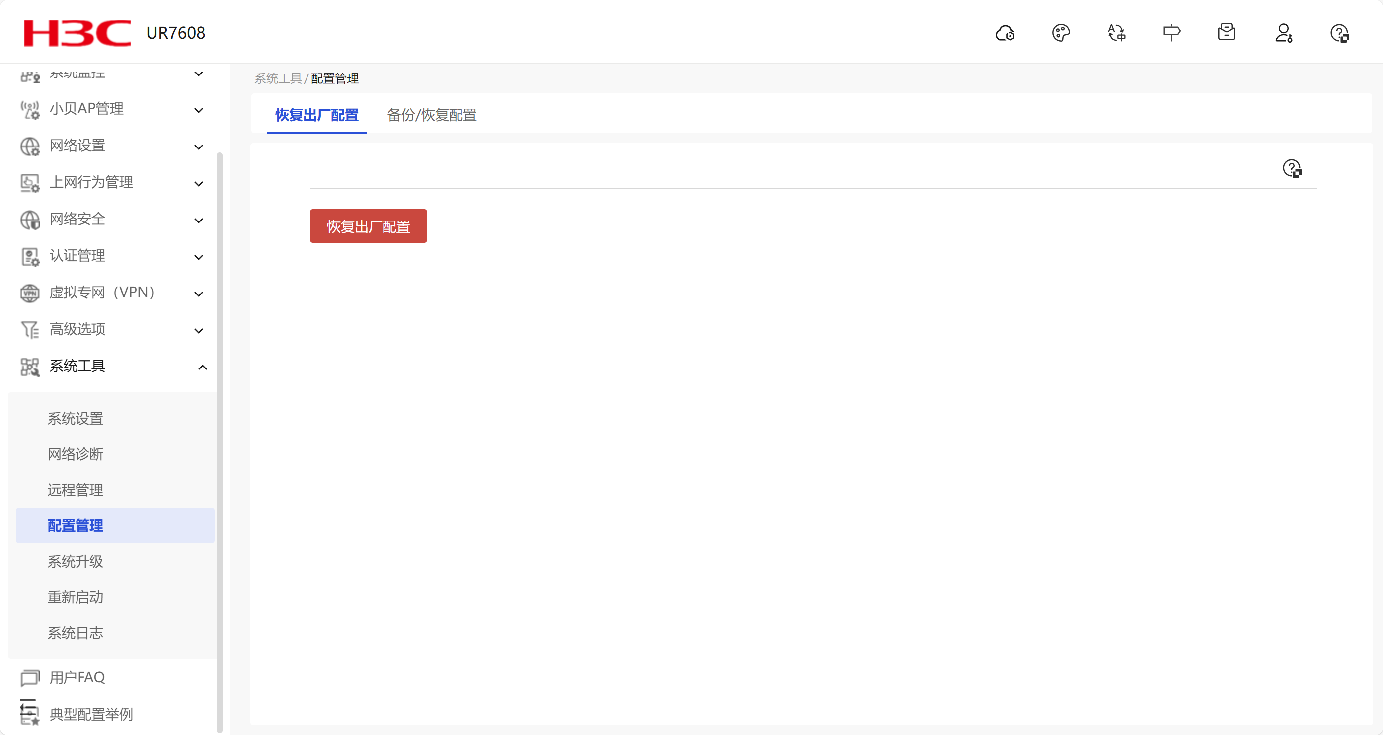Click the UR7608 model name

click(175, 33)
